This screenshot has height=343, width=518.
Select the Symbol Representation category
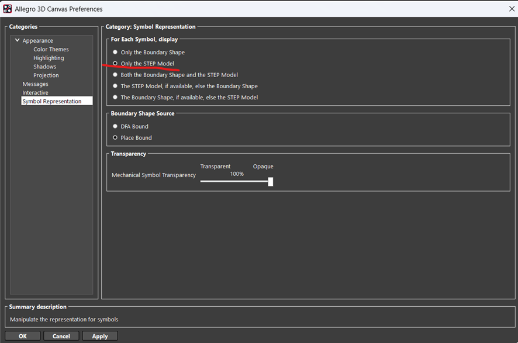(57, 101)
